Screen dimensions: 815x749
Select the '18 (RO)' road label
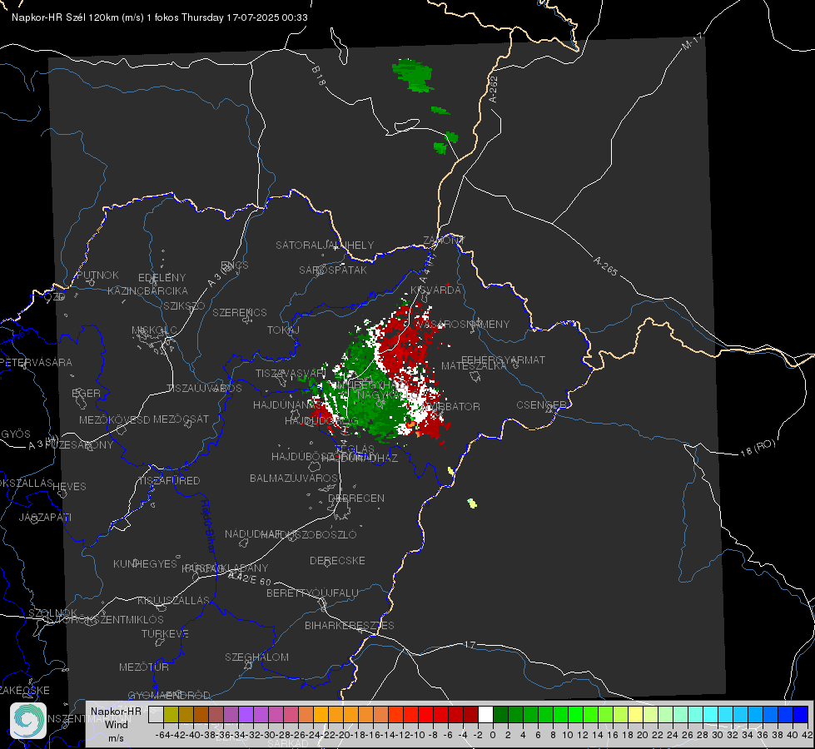point(758,448)
